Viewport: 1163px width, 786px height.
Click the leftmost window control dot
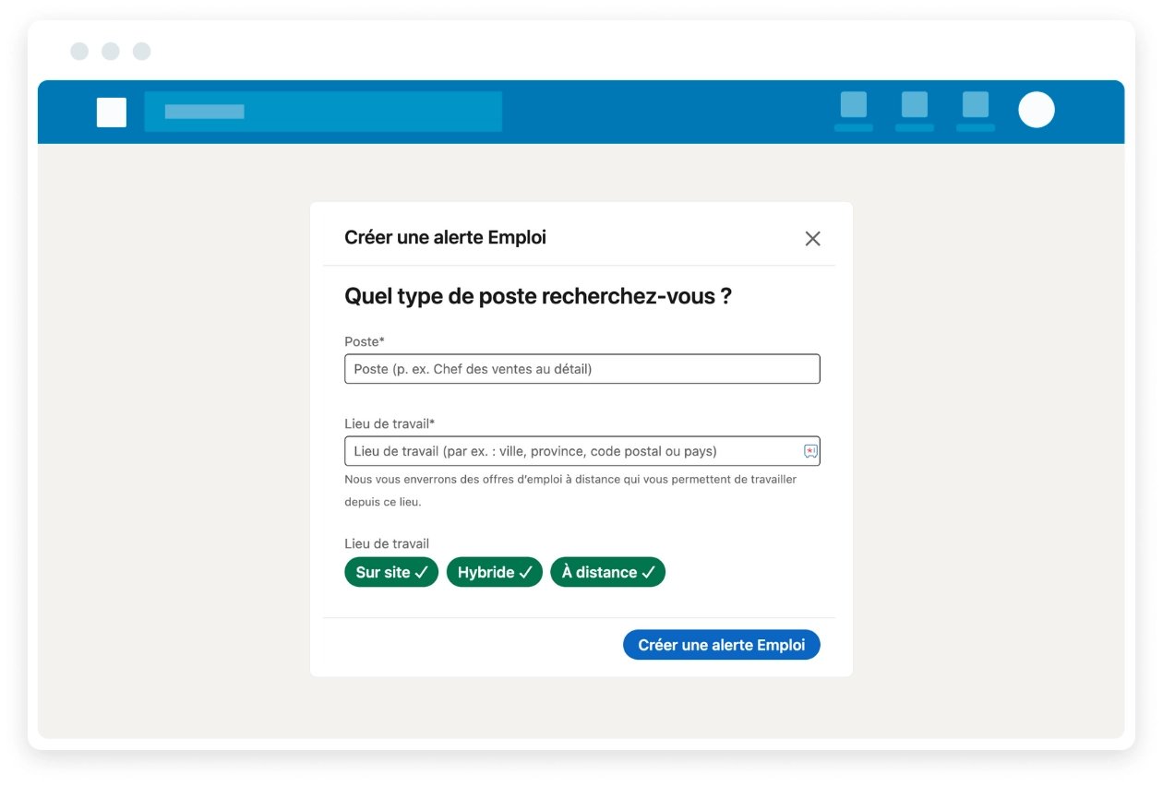79,52
